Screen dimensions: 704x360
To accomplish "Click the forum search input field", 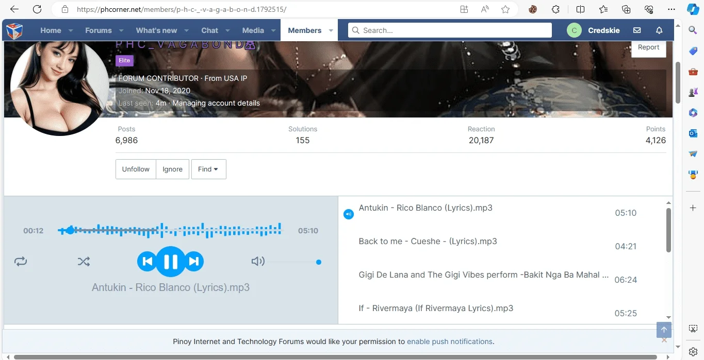I will click(450, 30).
